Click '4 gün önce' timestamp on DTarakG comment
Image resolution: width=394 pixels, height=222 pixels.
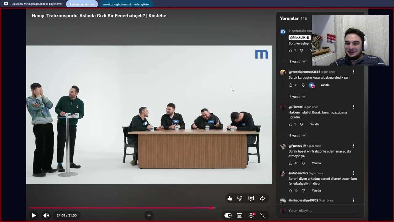coord(311,107)
